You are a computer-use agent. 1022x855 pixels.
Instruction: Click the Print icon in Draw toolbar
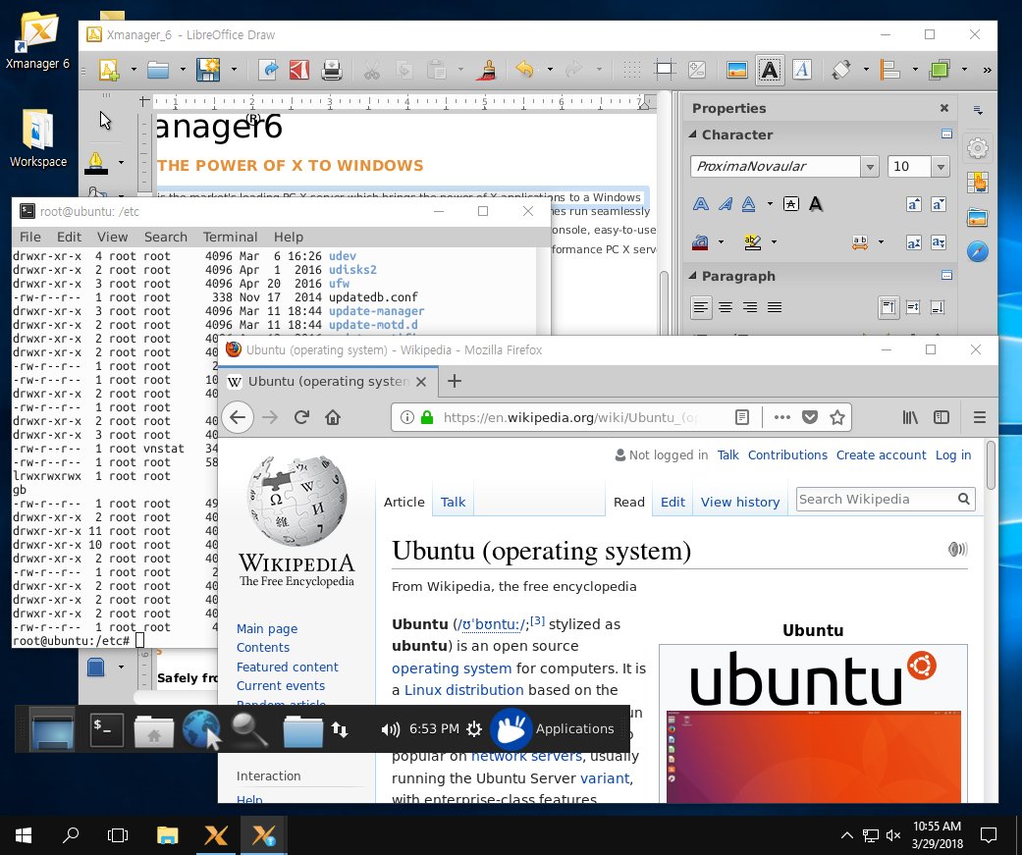[332, 70]
